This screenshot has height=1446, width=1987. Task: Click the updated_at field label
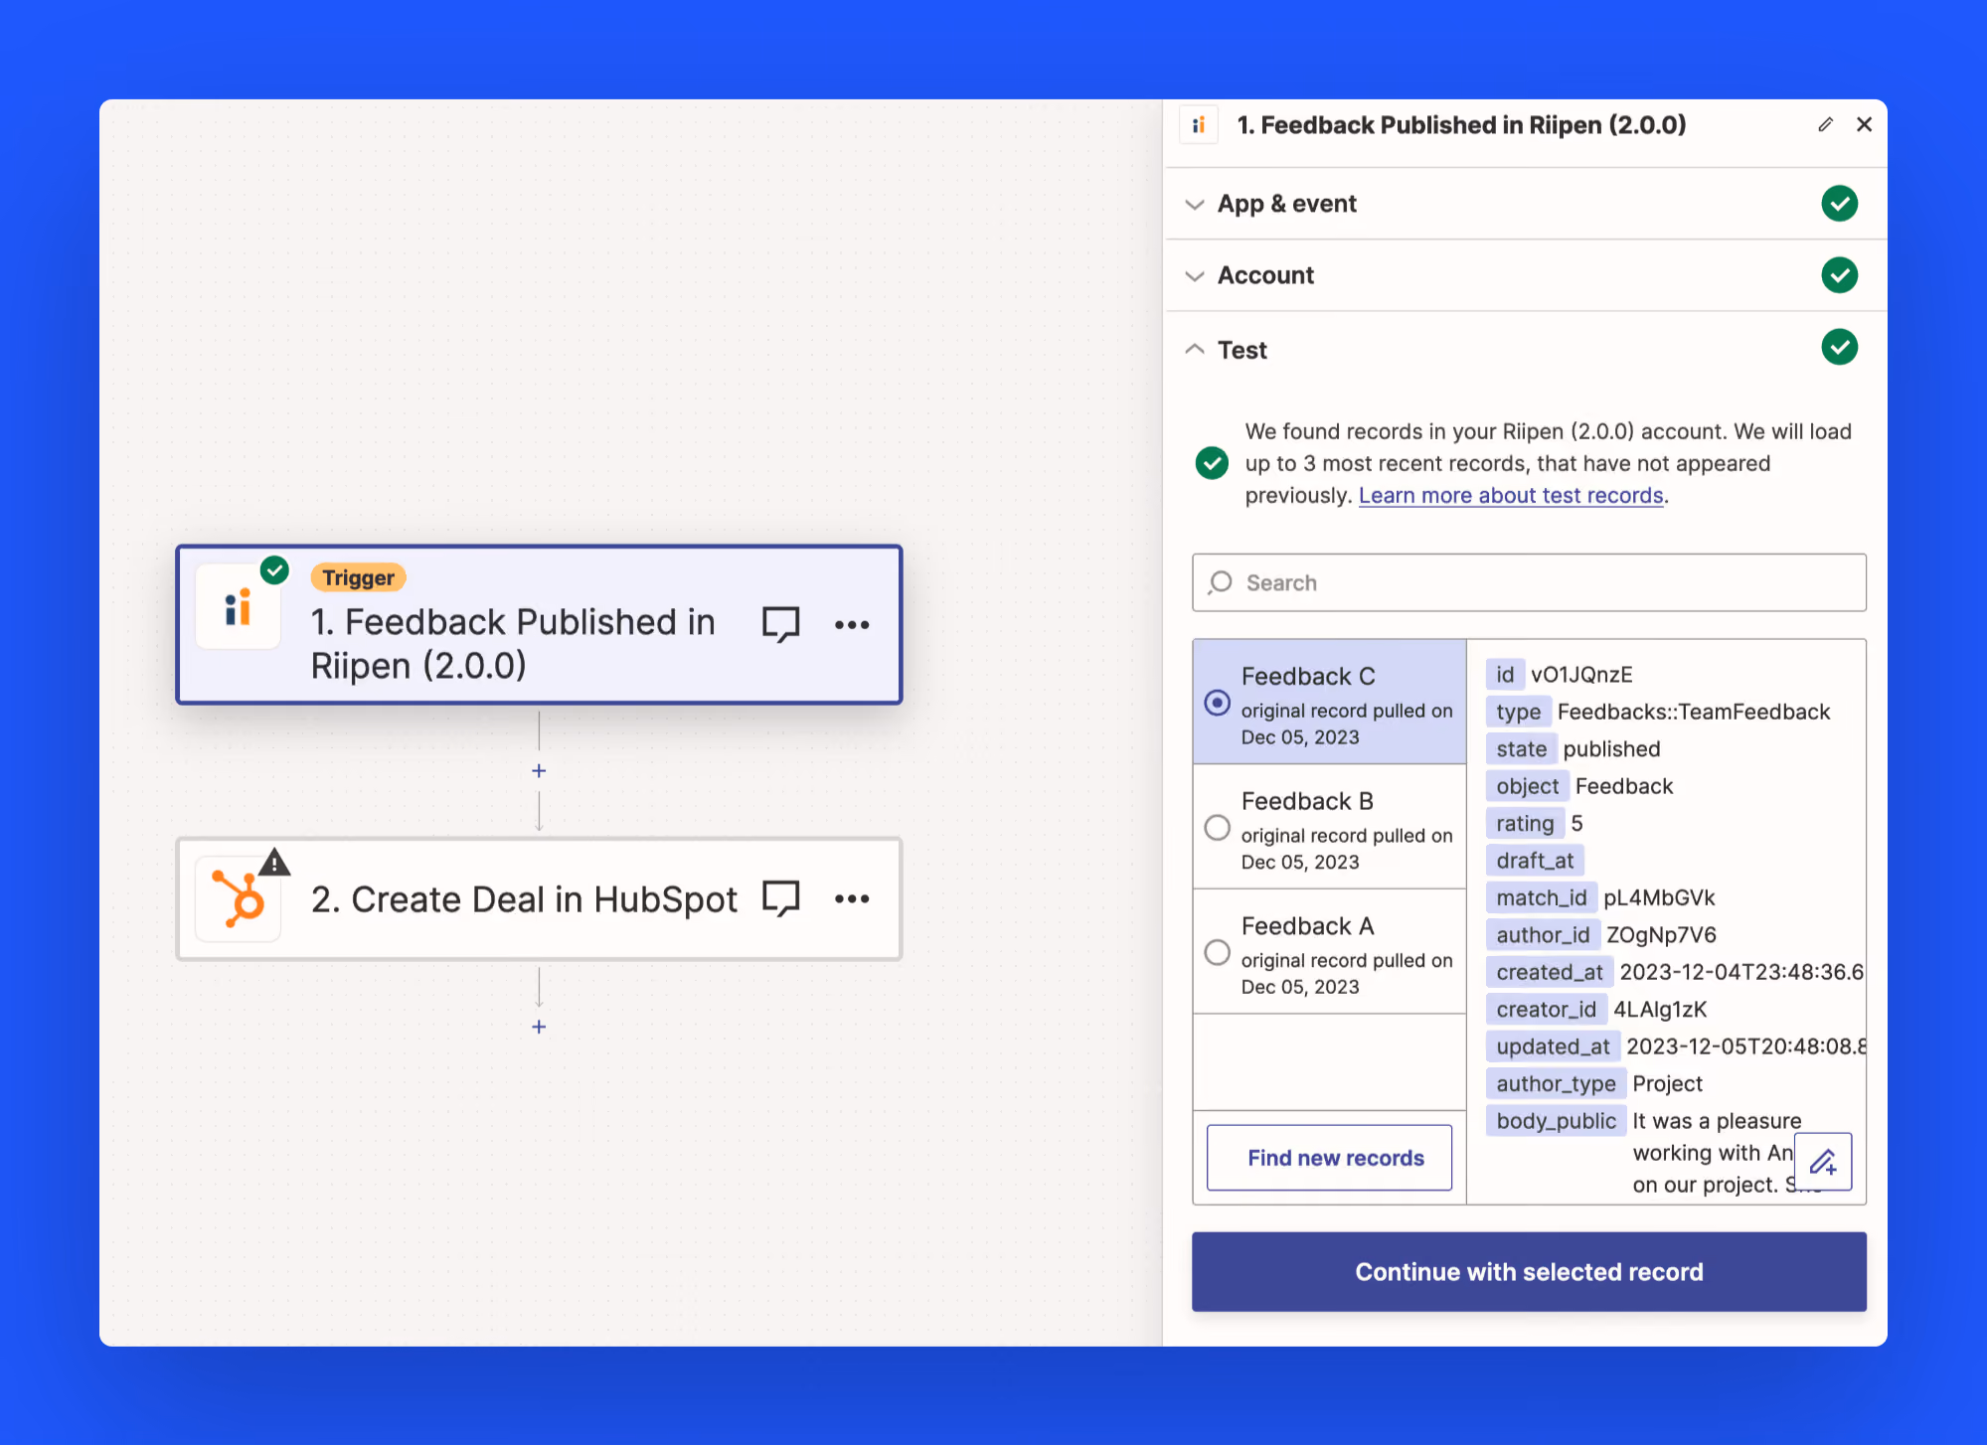pyautogui.click(x=1553, y=1046)
